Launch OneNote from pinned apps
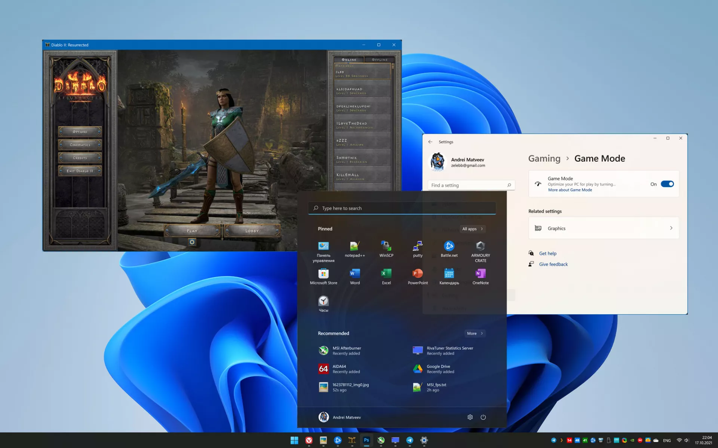 (481, 277)
